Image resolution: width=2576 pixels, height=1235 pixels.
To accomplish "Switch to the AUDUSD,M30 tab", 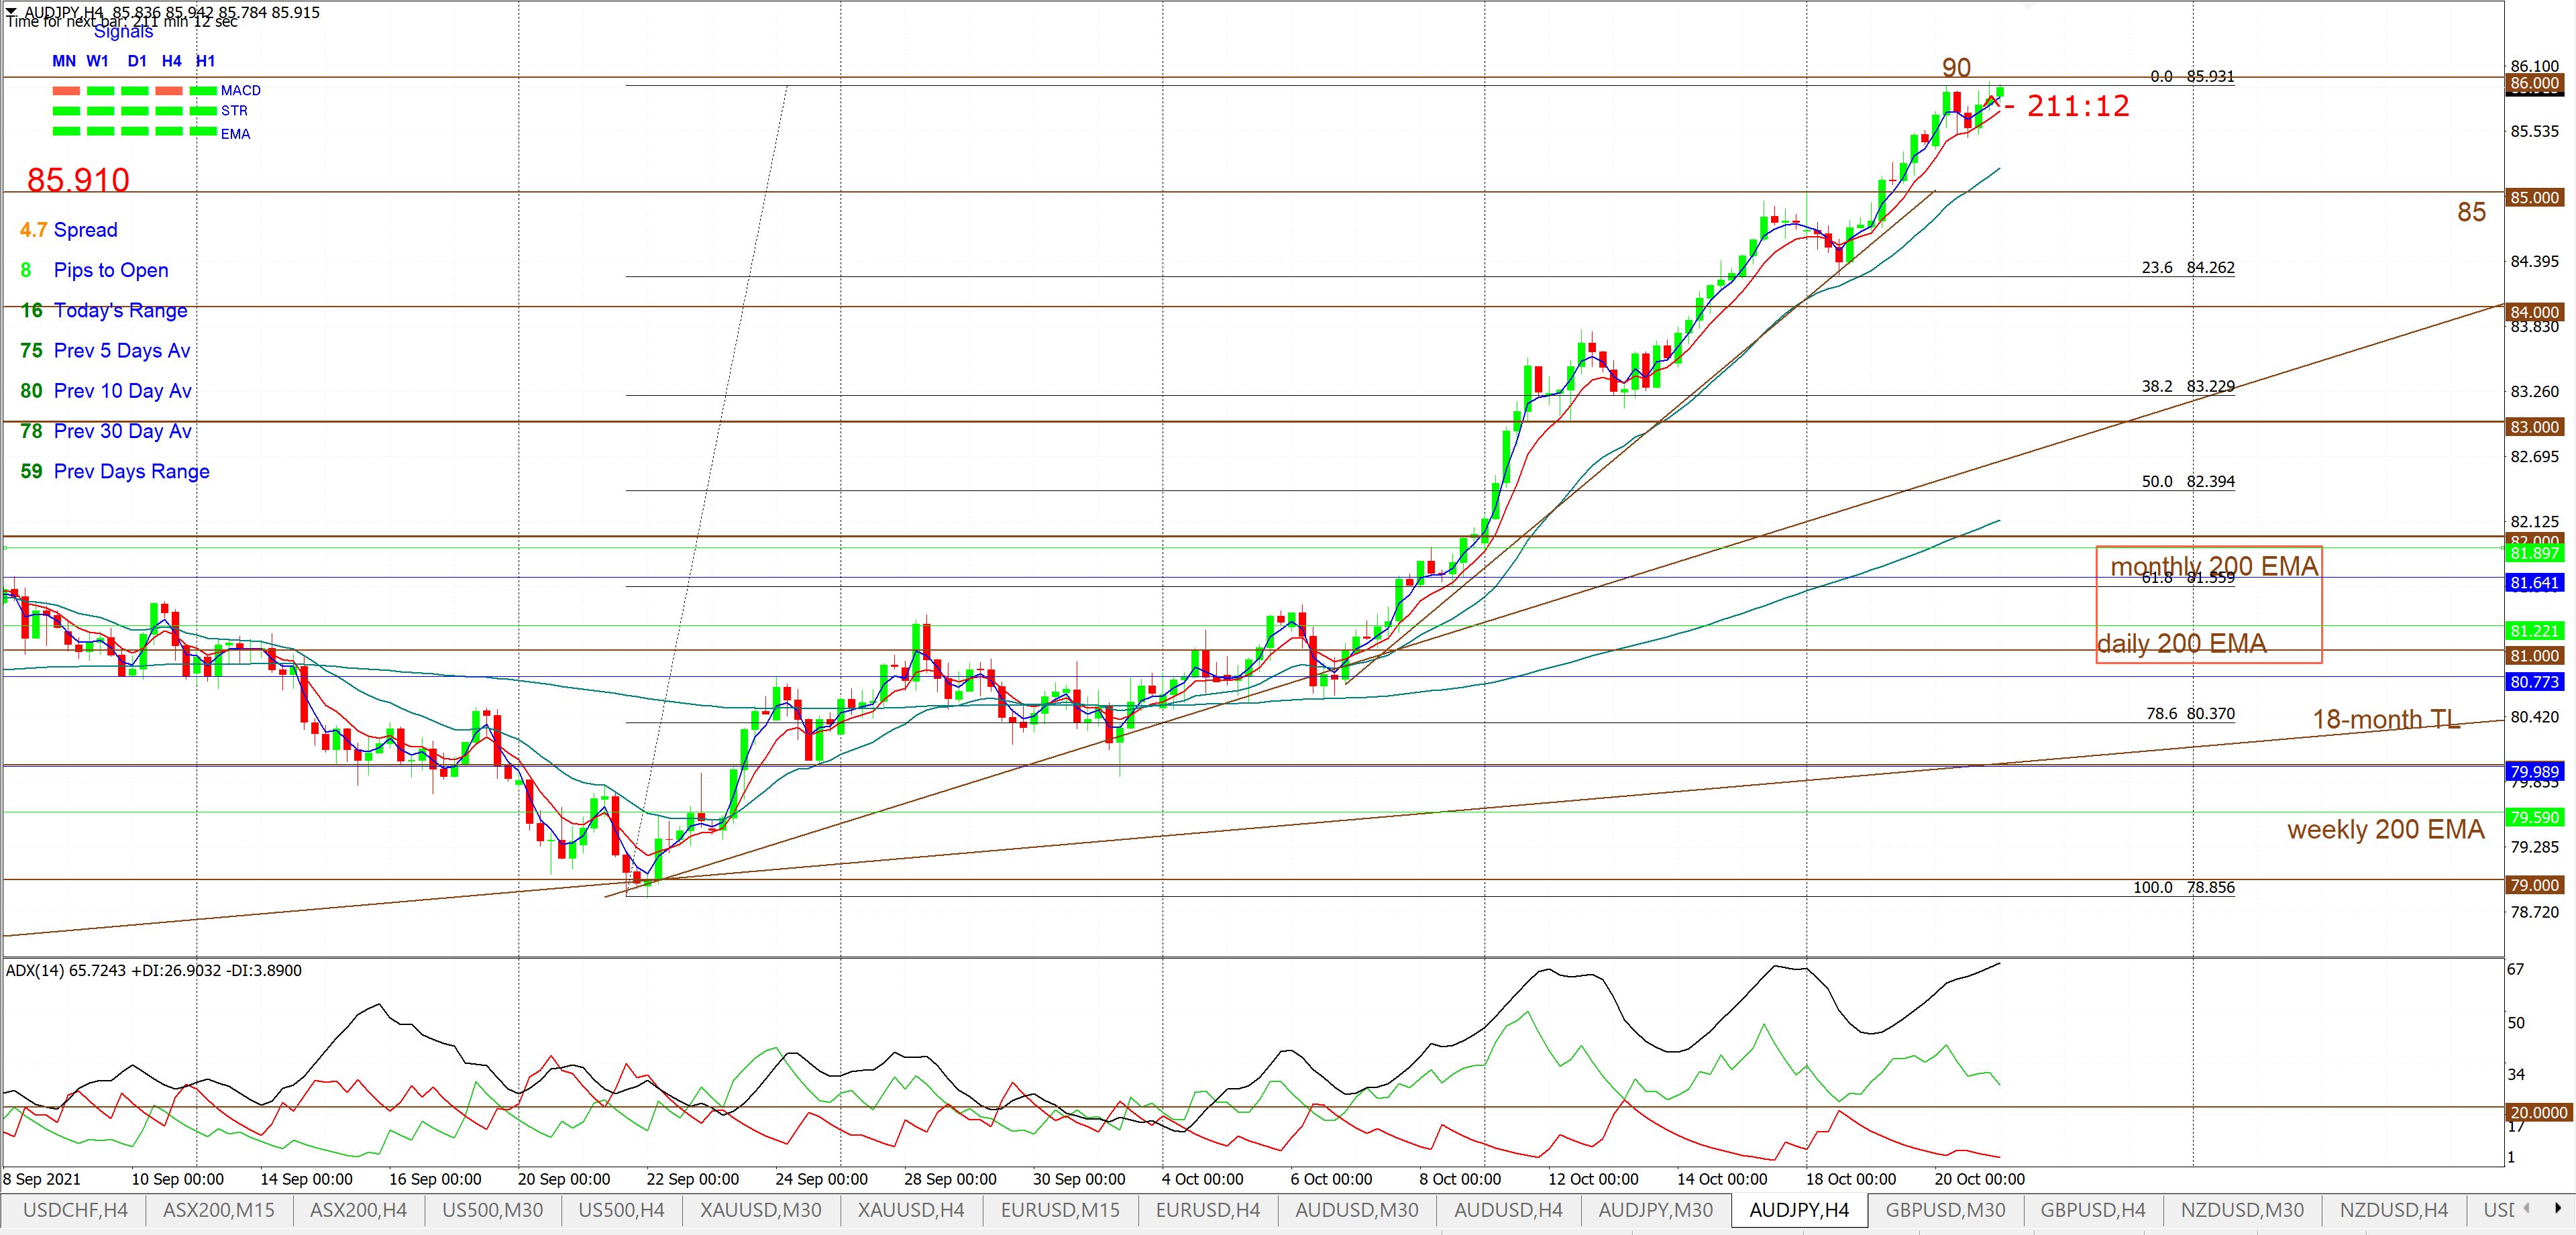I will pyautogui.click(x=1357, y=1210).
